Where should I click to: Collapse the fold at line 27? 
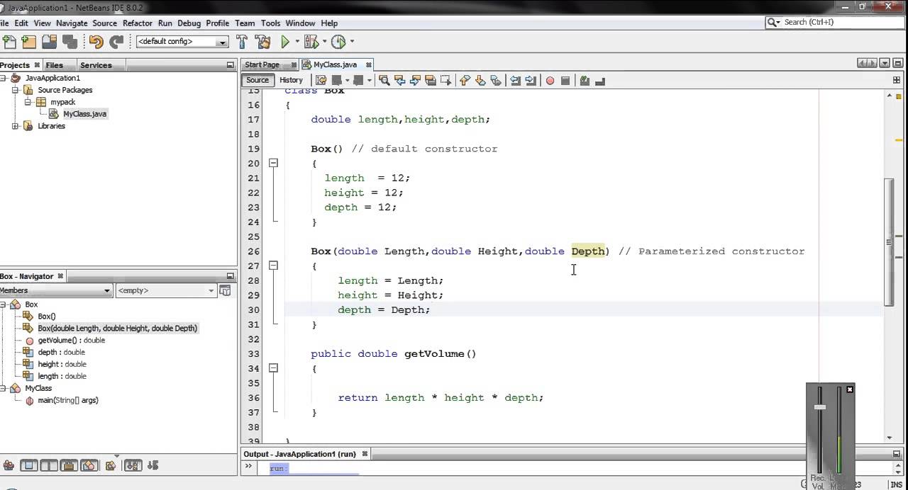coord(273,266)
